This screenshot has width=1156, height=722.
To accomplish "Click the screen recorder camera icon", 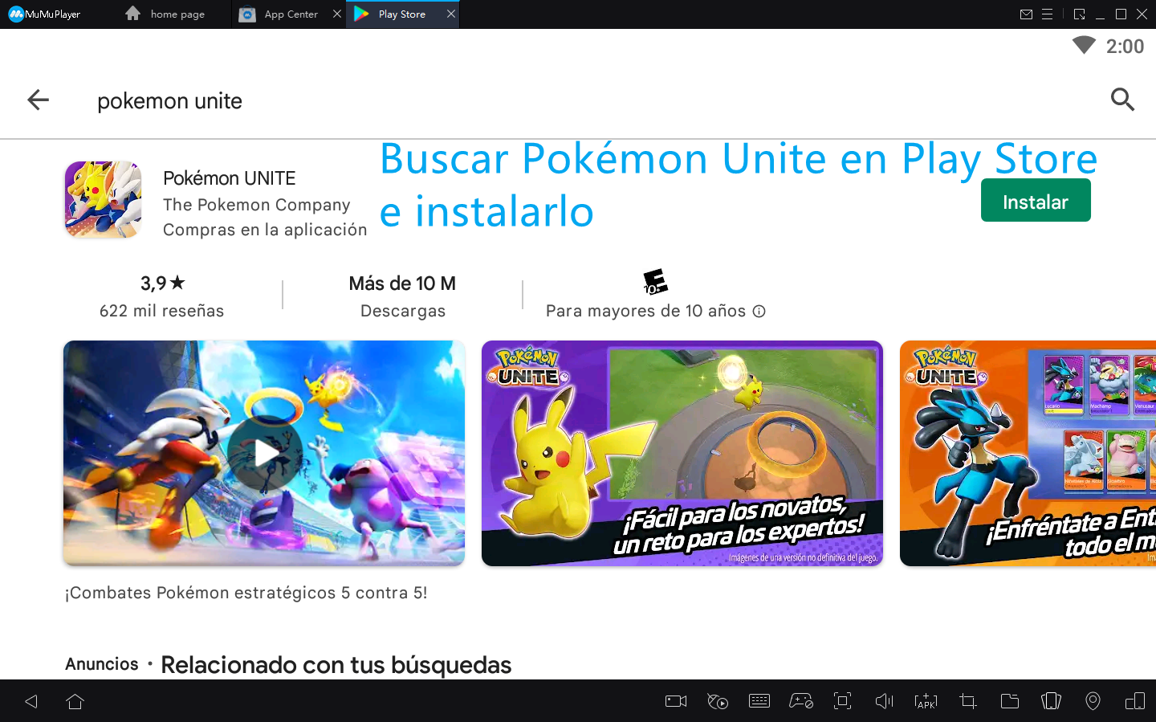I will [x=676, y=701].
